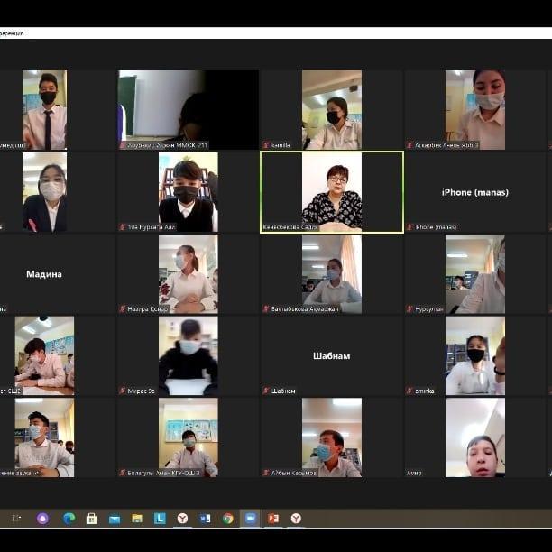Click the Task View button in taskbar

(16, 519)
